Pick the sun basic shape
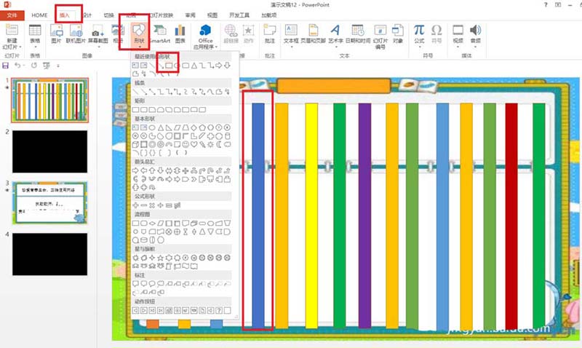582x348 pixels. coord(210,144)
